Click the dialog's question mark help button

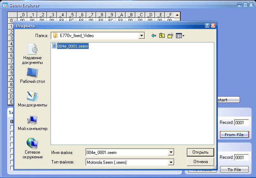point(207,26)
